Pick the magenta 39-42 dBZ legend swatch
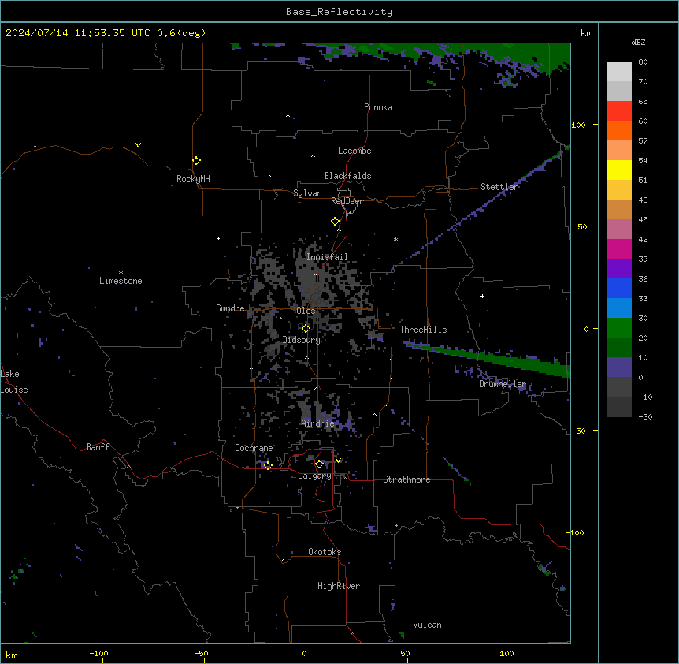Image resolution: width=679 pixels, height=664 pixels. [619, 248]
